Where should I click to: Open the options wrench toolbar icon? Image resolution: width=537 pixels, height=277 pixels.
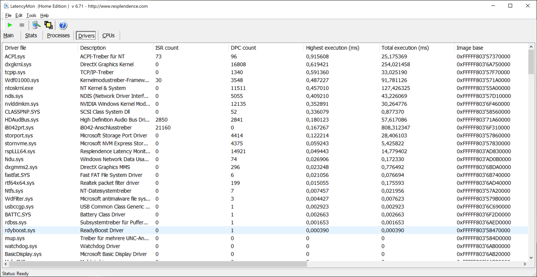(x=36, y=25)
